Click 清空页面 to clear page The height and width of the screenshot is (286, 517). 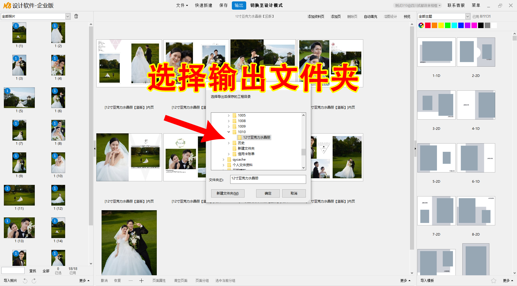coord(181,281)
